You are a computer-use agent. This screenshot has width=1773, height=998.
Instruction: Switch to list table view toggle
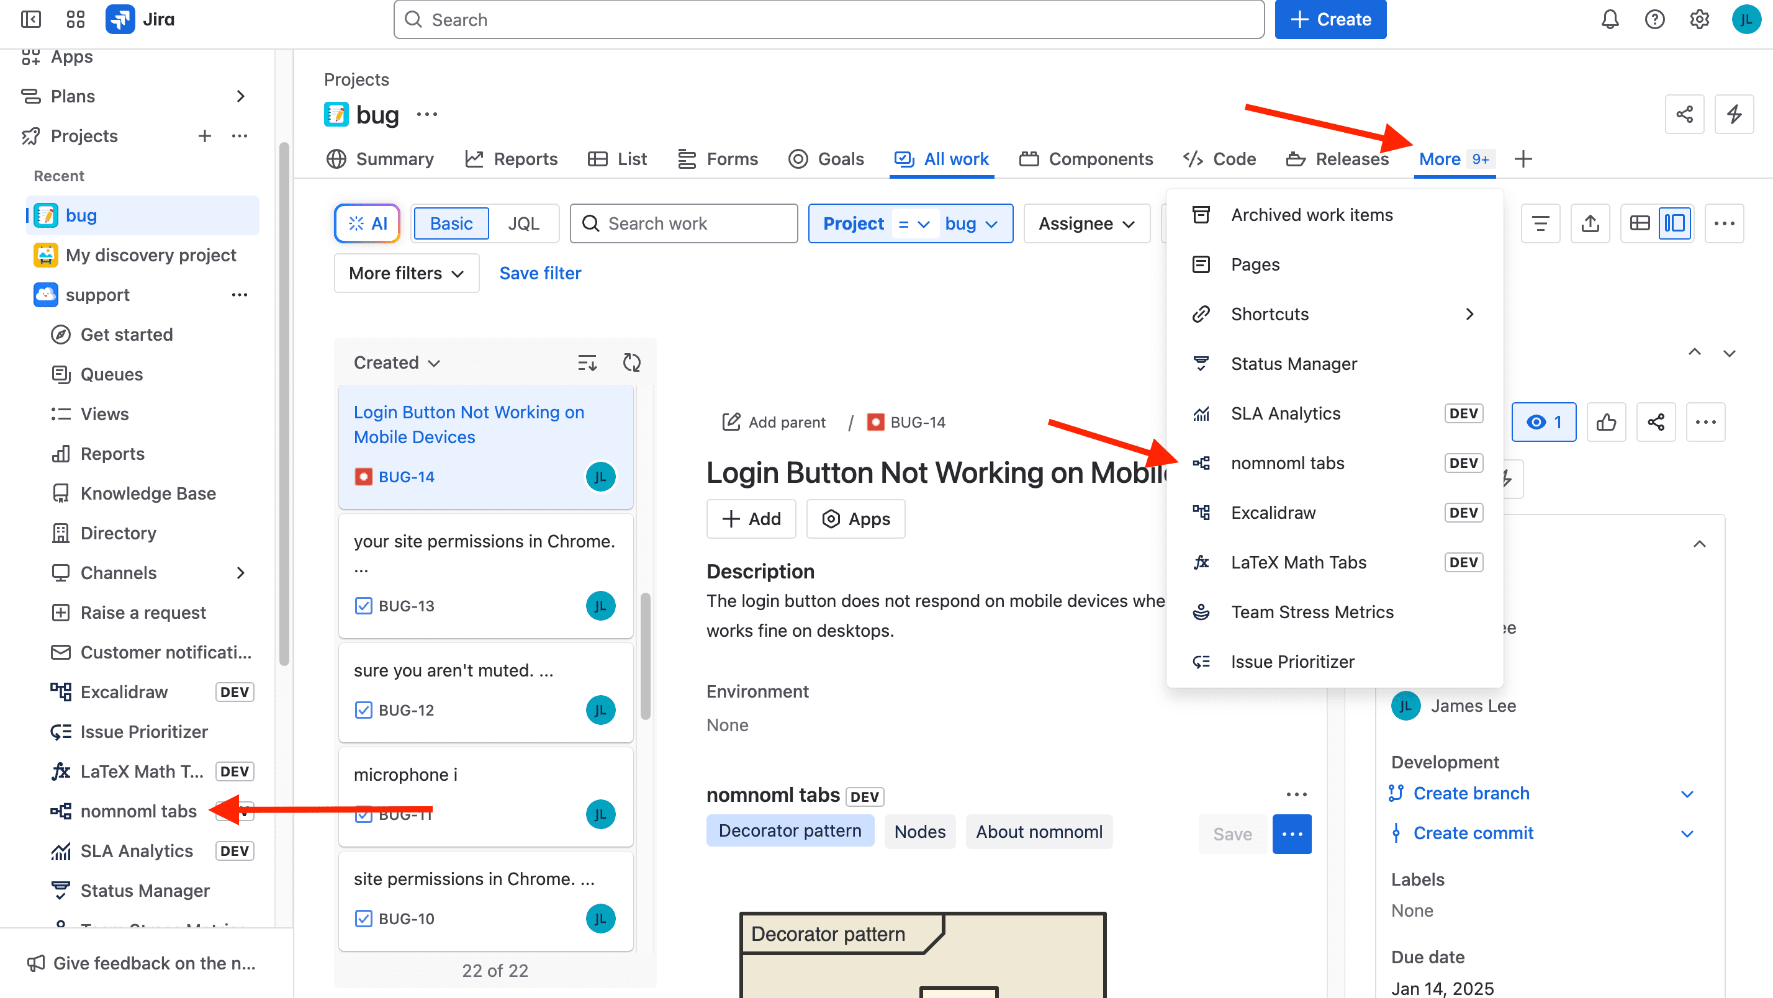click(1640, 223)
